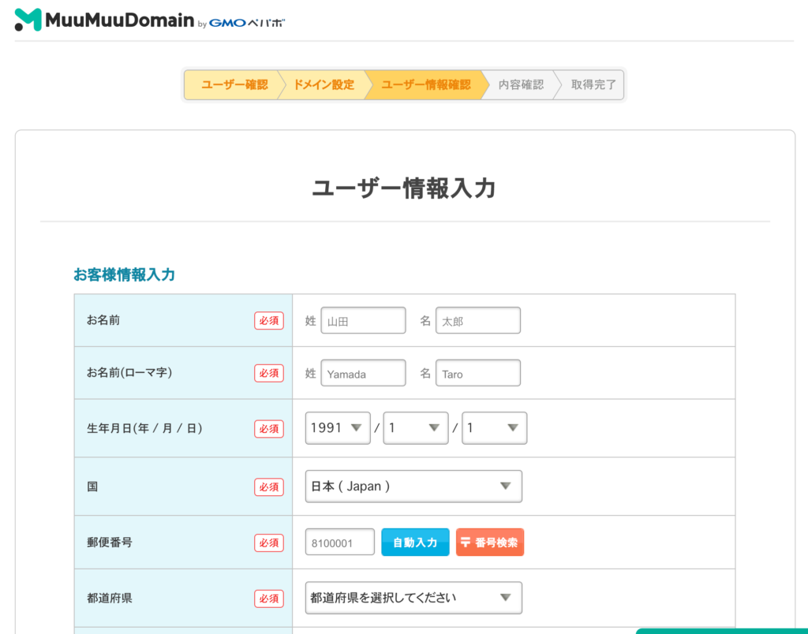Screen dimensions: 808x634
Task: Expand the 都道府県 prefecture dropdown
Action: click(413, 598)
